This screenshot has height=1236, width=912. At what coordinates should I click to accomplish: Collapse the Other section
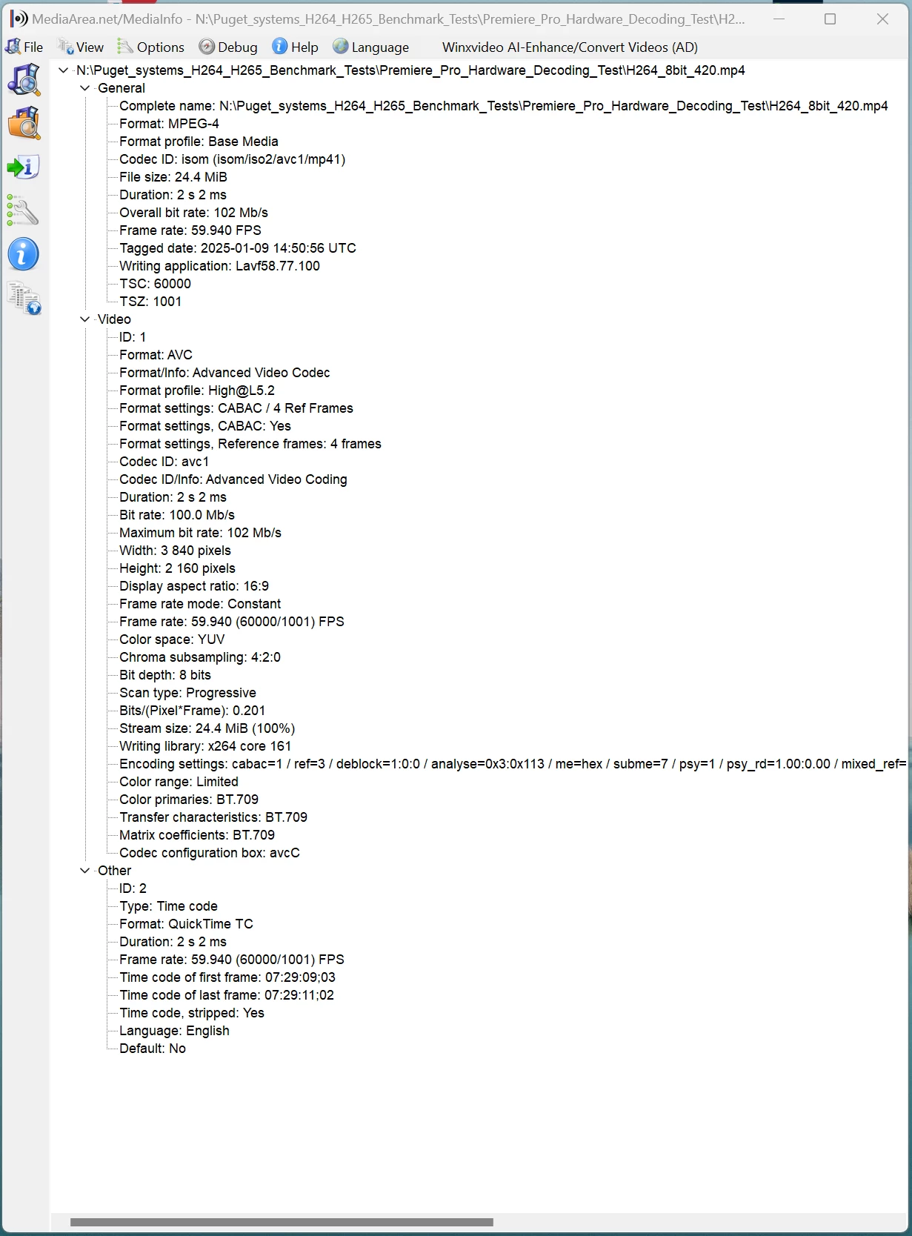click(85, 871)
